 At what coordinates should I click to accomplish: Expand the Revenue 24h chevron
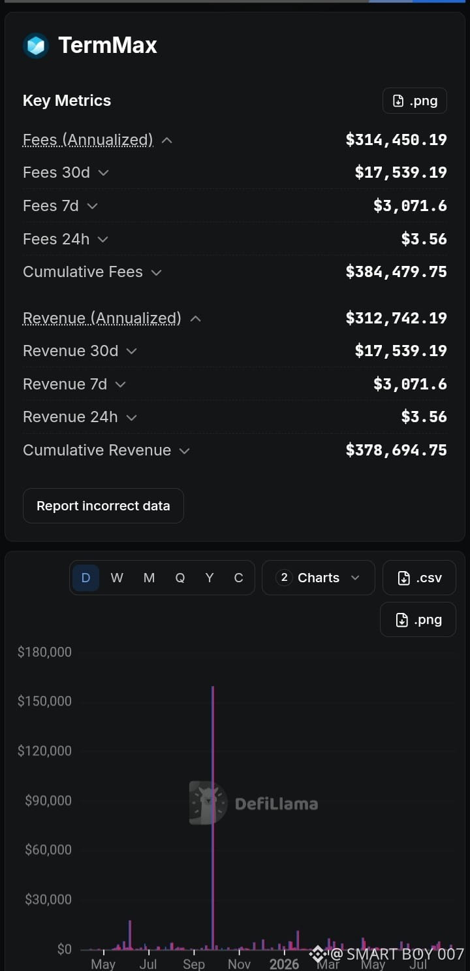click(131, 417)
